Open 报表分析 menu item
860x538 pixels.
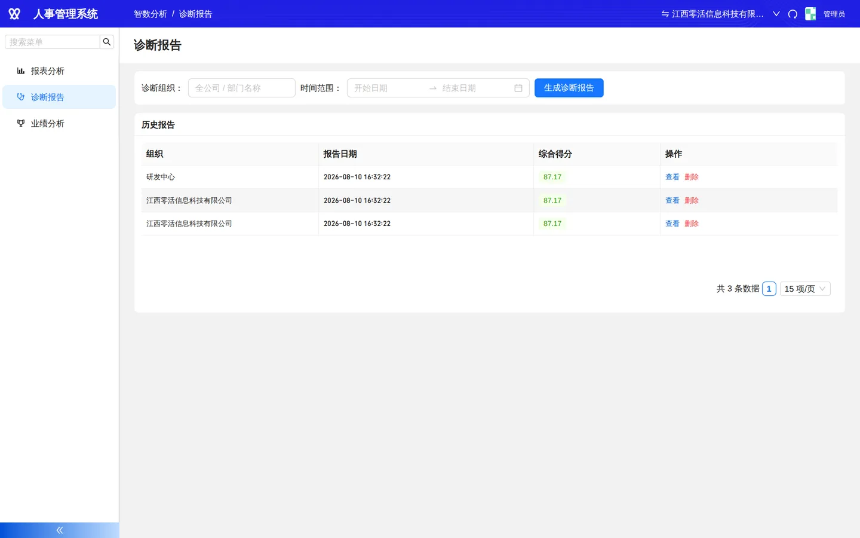(x=59, y=71)
